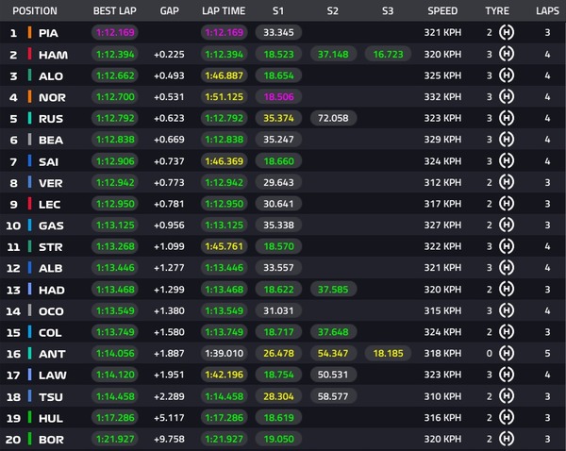
Task: Click the tyre icon in the STR row
Action: pyautogui.click(x=508, y=246)
